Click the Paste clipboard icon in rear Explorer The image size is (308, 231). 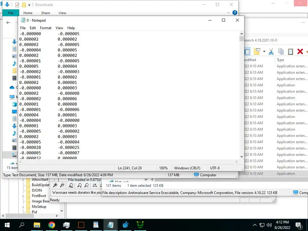(290, 51)
